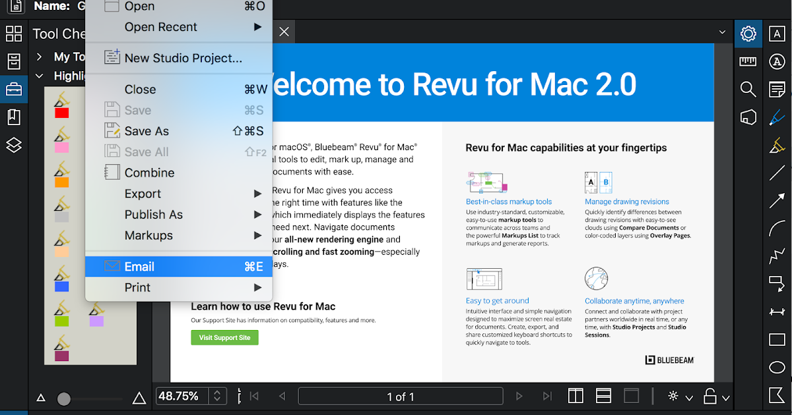Click Email in the File menu
The width and height of the screenshot is (792, 415).
tap(139, 266)
